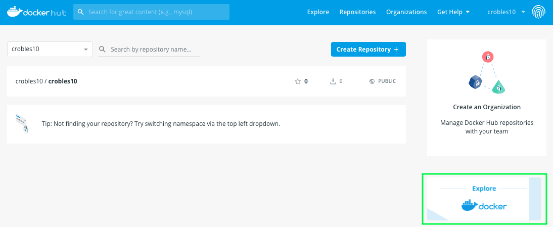The height and width of the screenshot is (227, 553).
Task: Click the repository search magnifier icon
Action: (102, 50)
